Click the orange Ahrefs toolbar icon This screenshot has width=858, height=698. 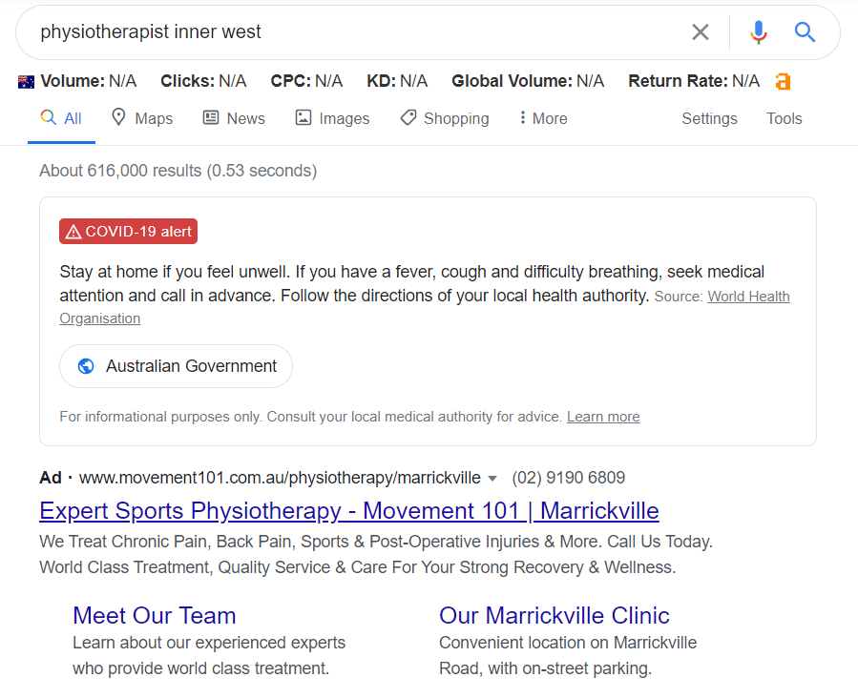click(x=784, y=82)
